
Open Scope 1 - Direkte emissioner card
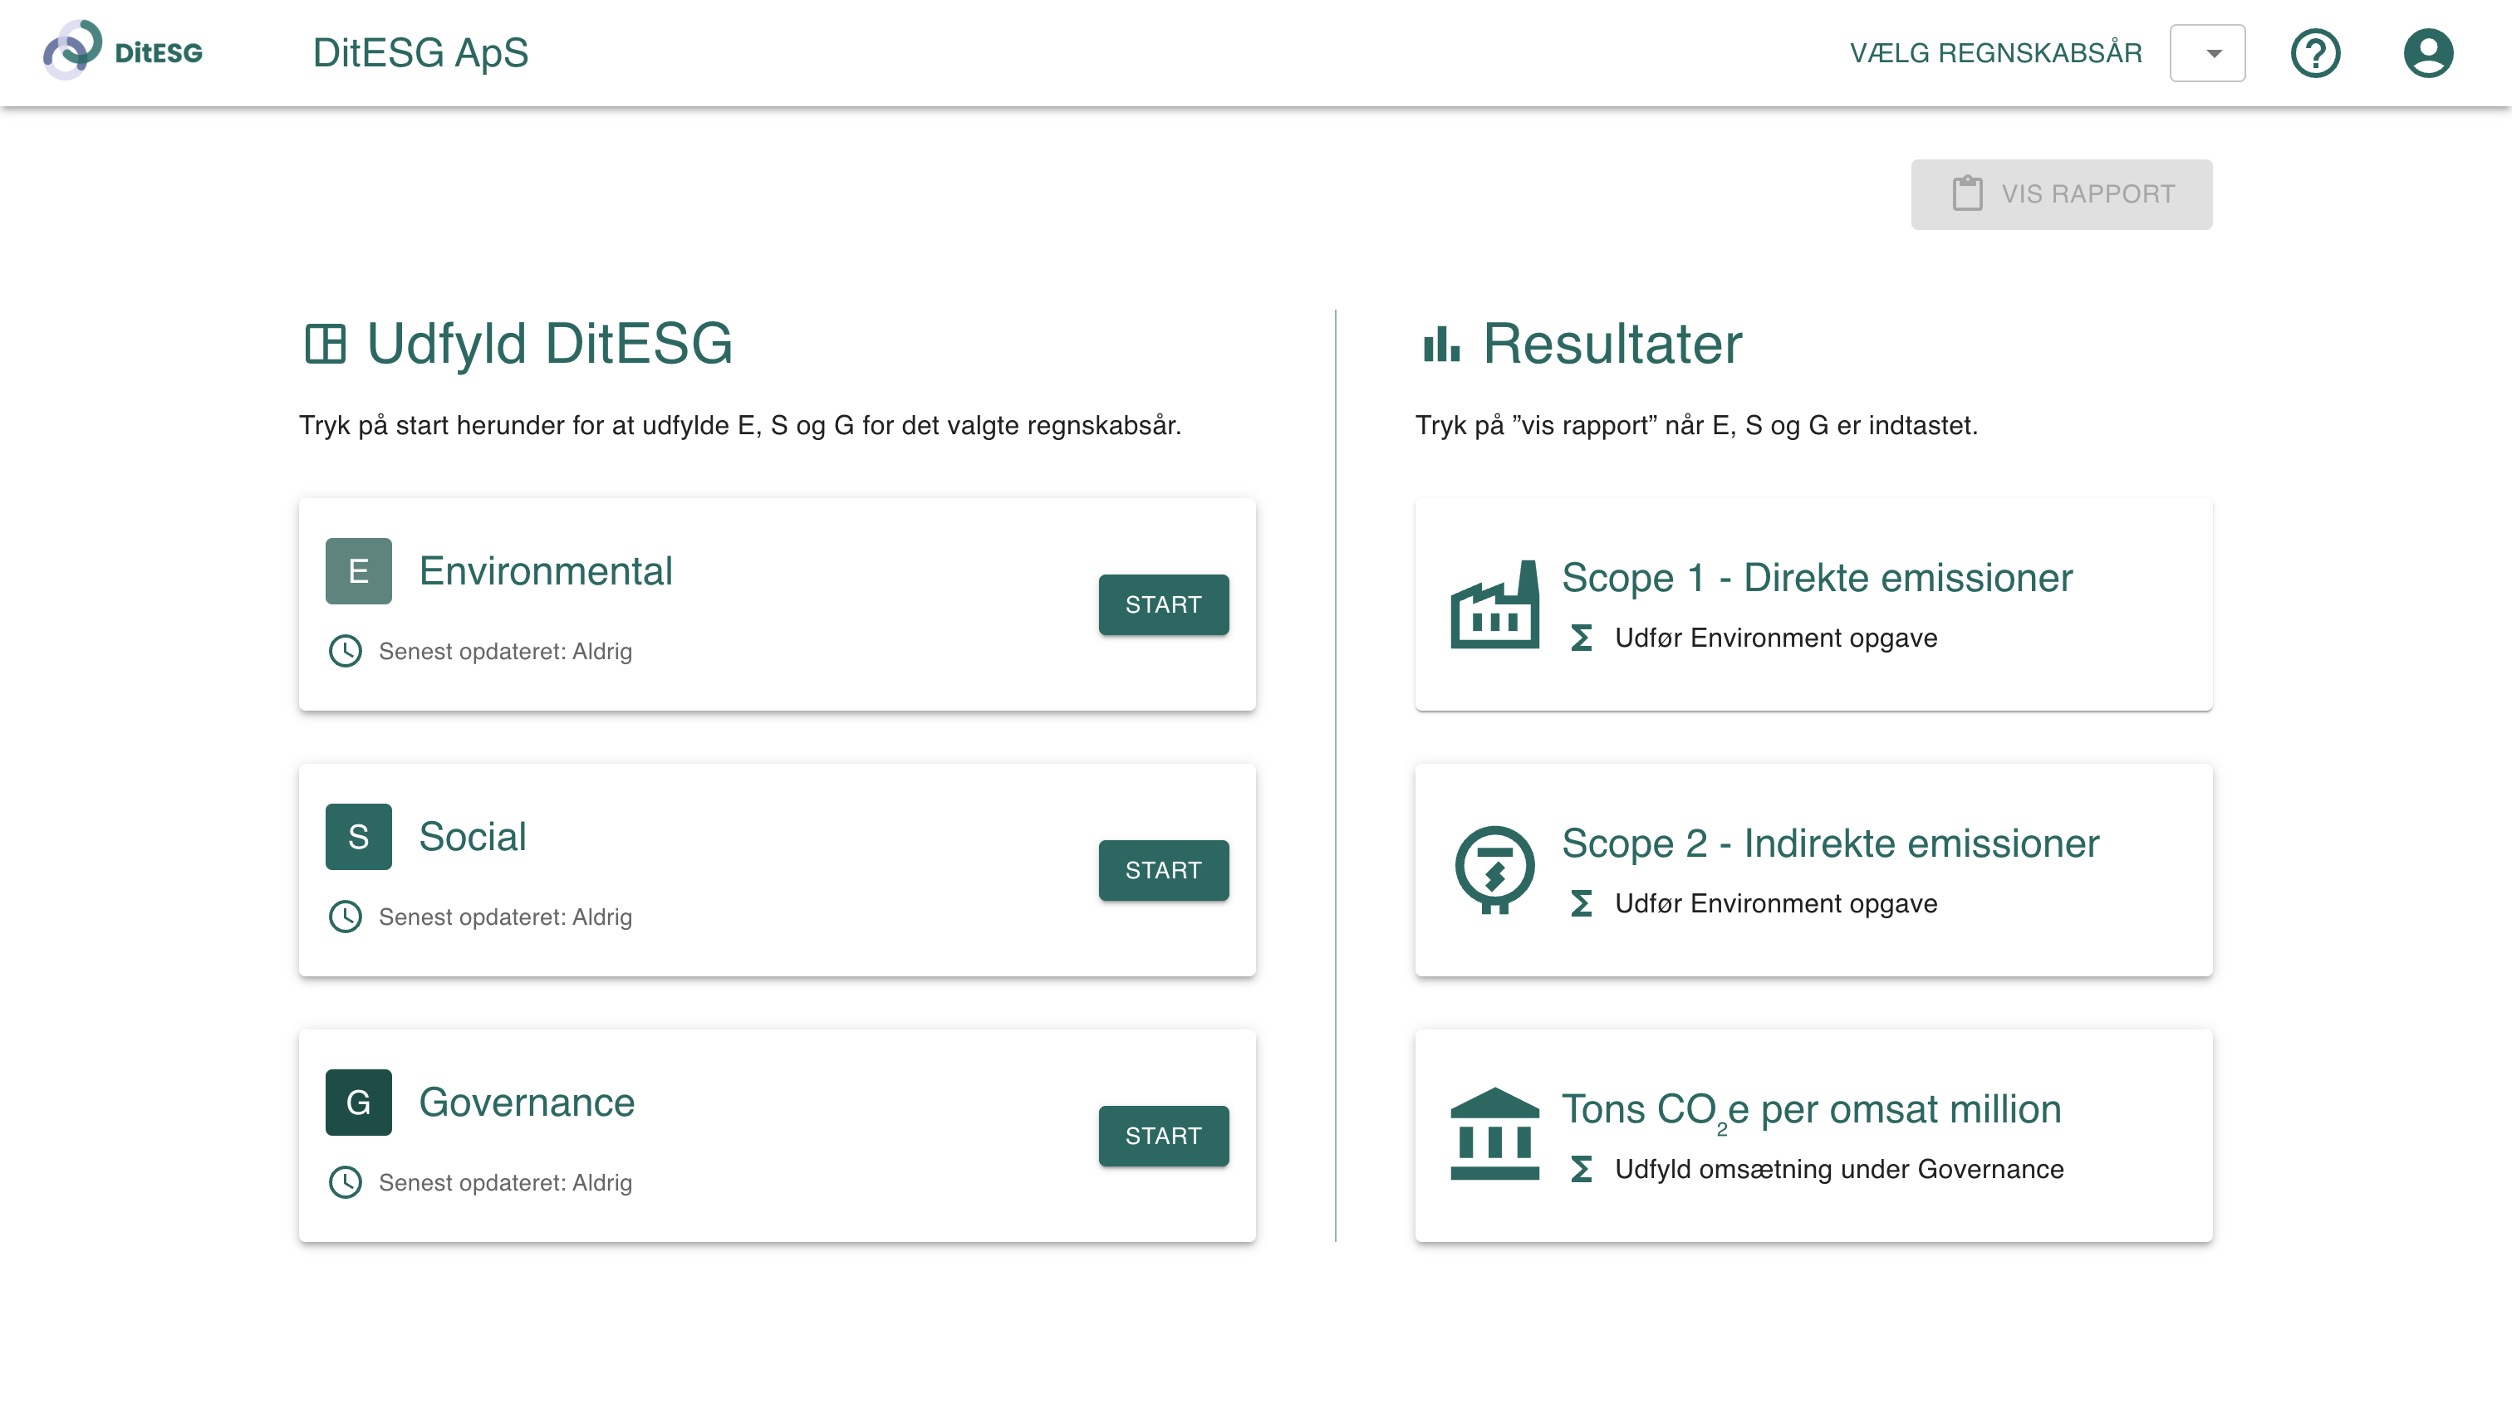point(1815,578)
